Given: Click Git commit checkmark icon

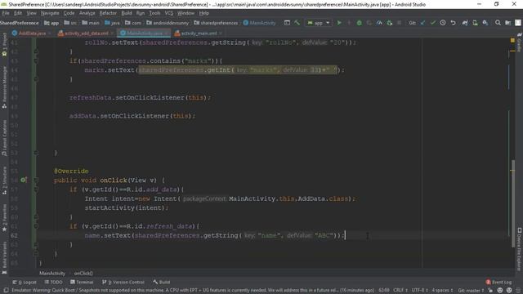Looking at the screenshot, I should pos(432,23).
